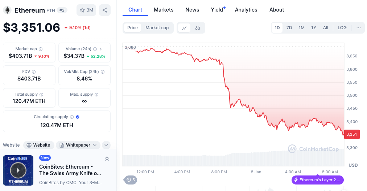
Task: Expand more links chevron
Action: [106, 145]
